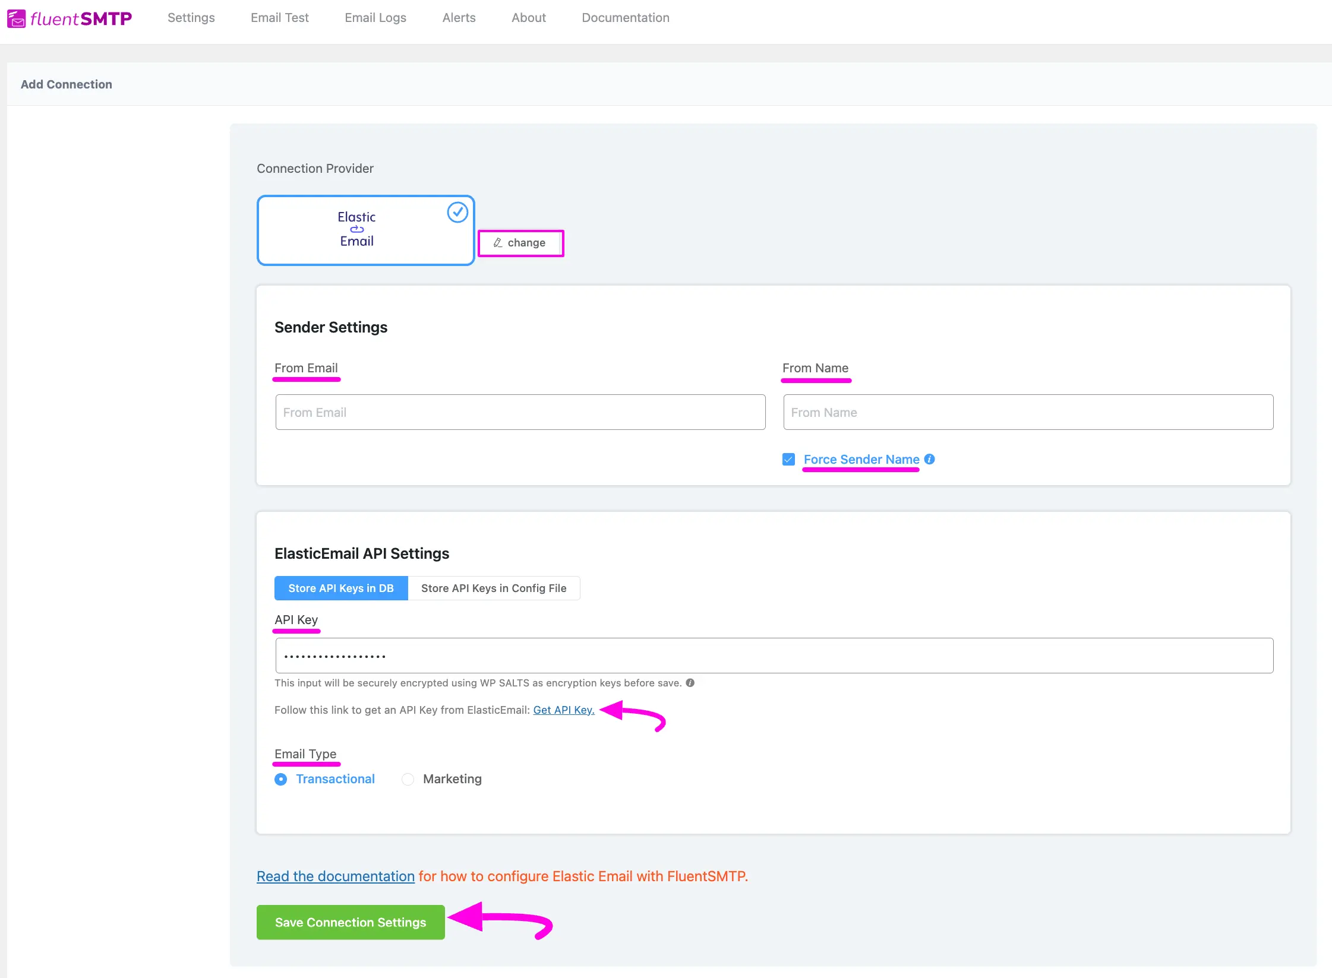Screen dimensions: 1332x978
Task: Click the Sender Settings heading
Action: 331,327
